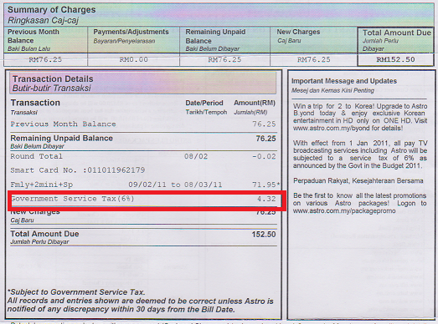This screenshot has width=438, height=324.
Task: Click the highlighted Government Service Tax row
Action: pos(147,200)
